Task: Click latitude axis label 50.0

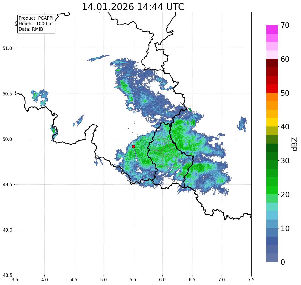Action: point(7,139)
